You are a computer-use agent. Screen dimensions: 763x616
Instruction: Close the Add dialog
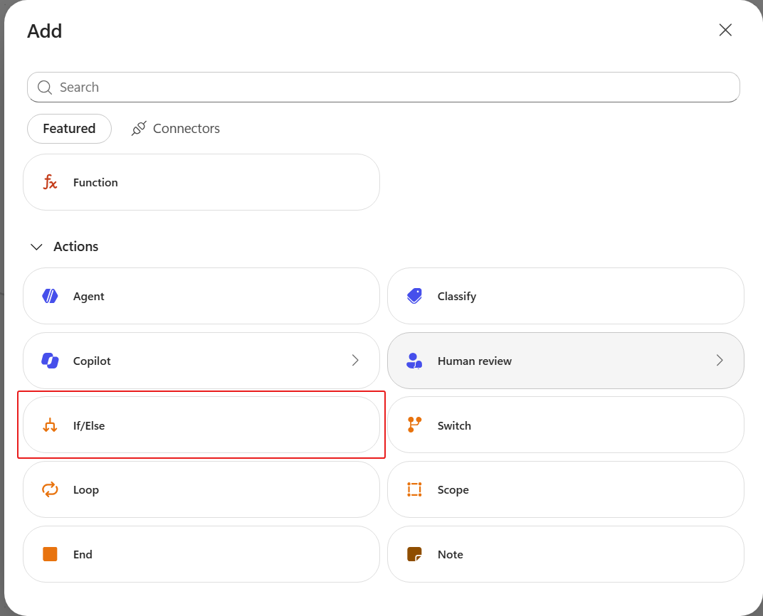coord(725,30)
